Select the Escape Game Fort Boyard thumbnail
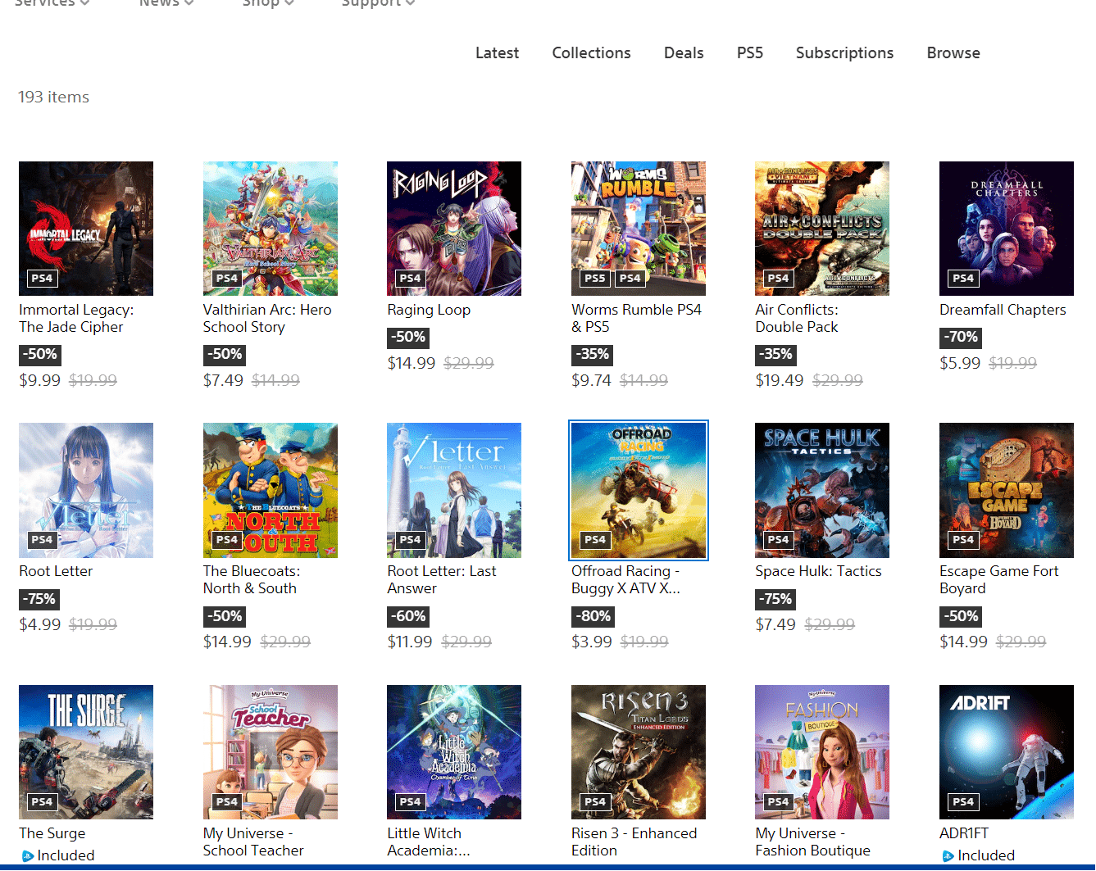The width and height of the screenshot is (1096, 871). click(x=1006, y=490)
